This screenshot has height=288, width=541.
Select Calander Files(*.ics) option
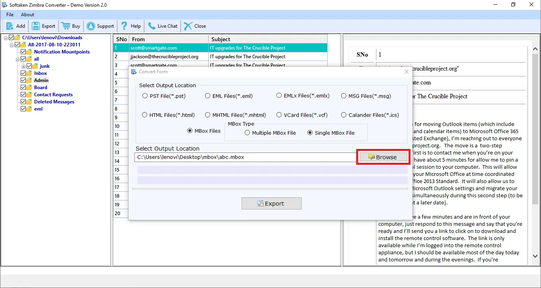(x=343, y=115)
